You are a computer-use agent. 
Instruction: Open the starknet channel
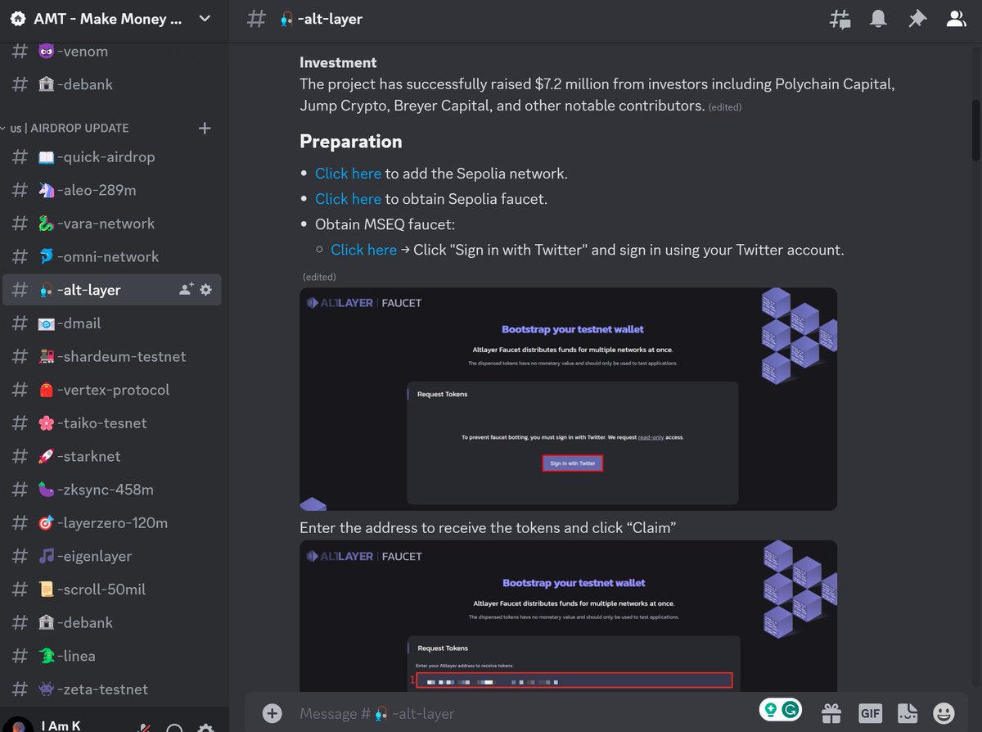pos(111,456)
